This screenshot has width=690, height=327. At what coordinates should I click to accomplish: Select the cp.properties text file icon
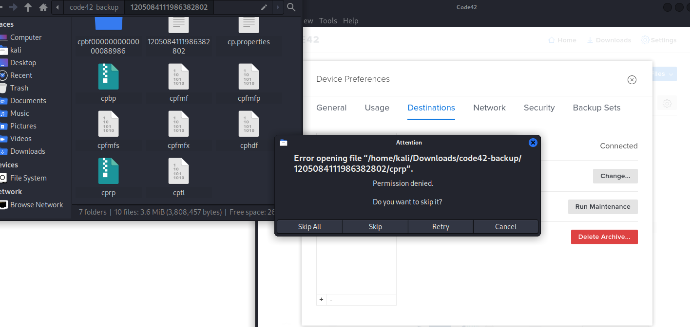249,24
